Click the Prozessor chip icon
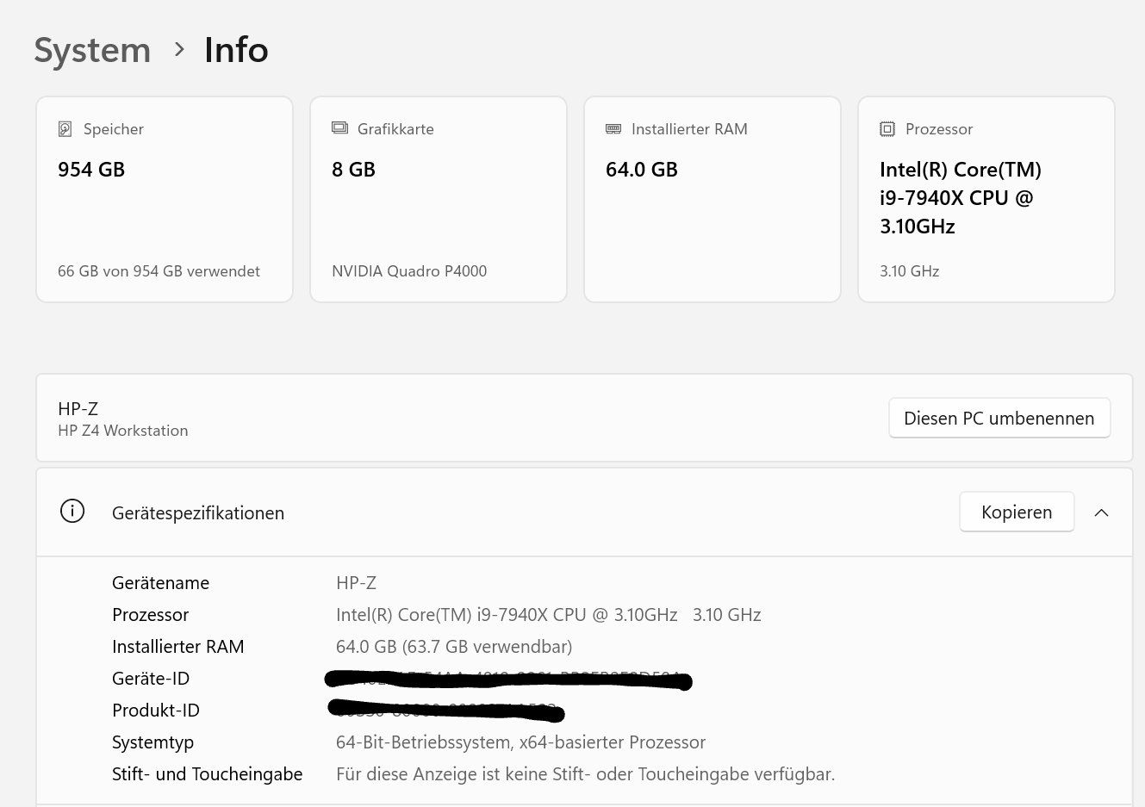The image size is (1145, 807). click(x=887, y=129)
